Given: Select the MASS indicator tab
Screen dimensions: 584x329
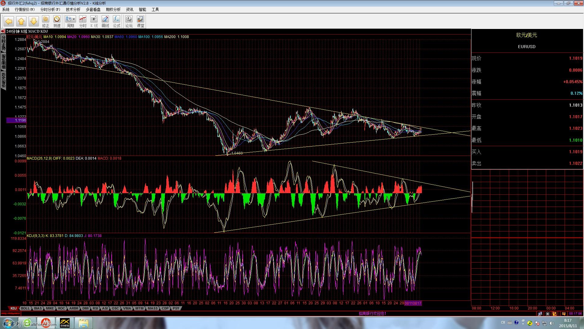Looking at the screenshot, I should click(153, 308).
